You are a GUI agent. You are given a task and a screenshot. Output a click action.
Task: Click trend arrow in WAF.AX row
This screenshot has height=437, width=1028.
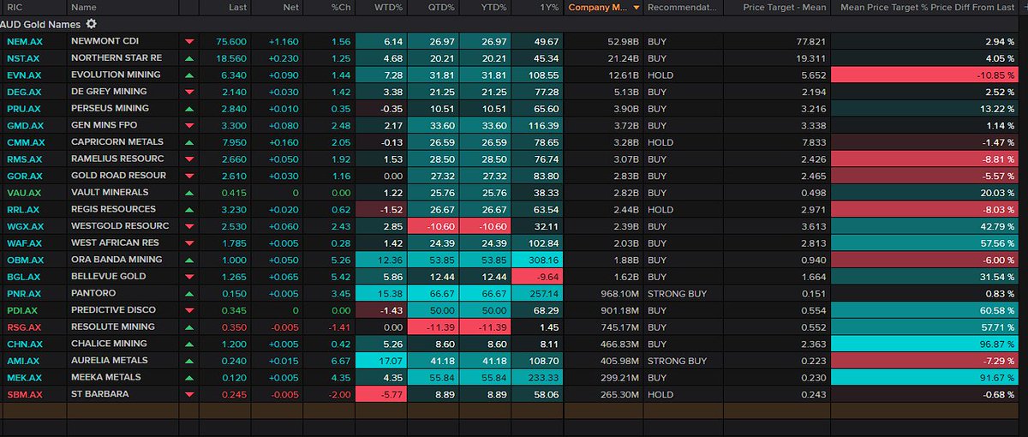coord(189,242)
